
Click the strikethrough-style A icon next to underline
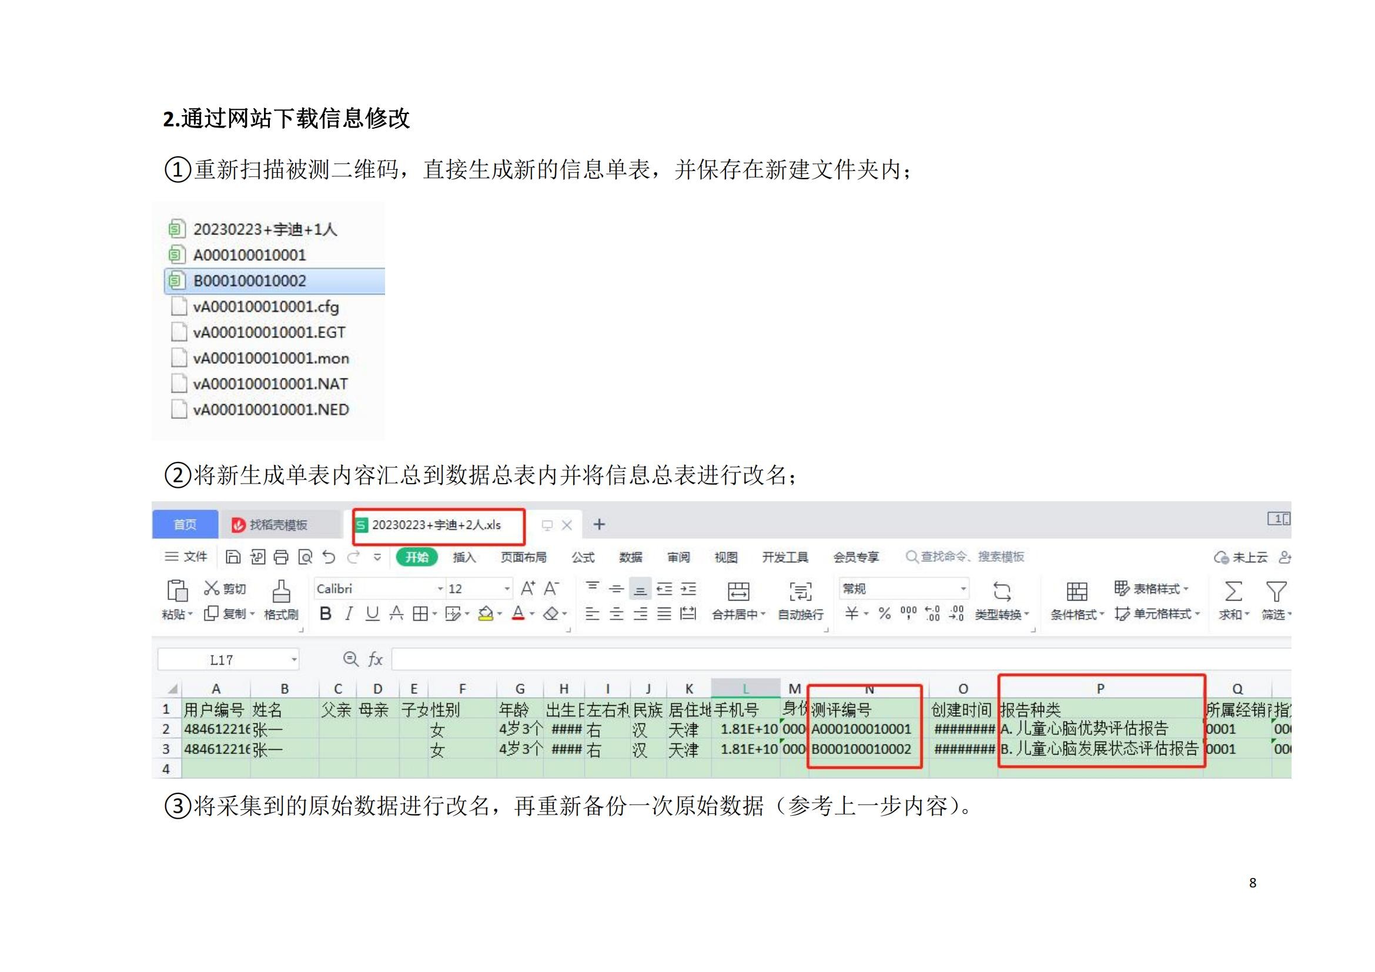coord(396,614)
